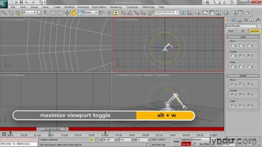Click the Mirror tool icon
This screenshot has width=262, height=147.
point(183,13)
